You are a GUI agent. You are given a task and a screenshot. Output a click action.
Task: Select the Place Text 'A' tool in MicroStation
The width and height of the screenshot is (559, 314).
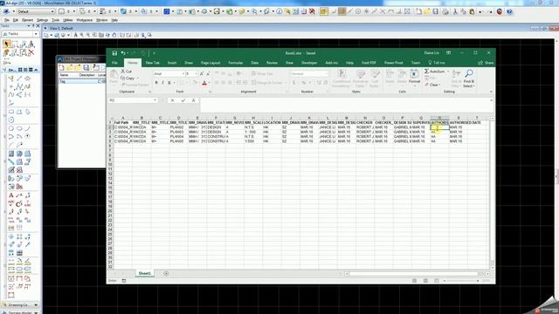(11, 195)
